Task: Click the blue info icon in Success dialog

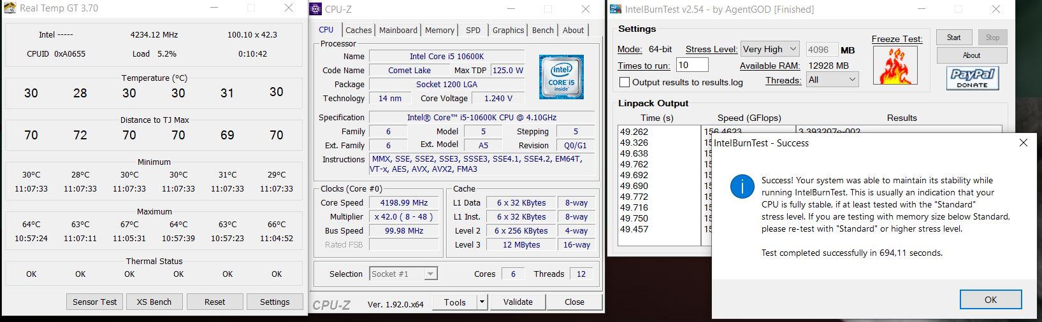Action: [x=742, y=186]
